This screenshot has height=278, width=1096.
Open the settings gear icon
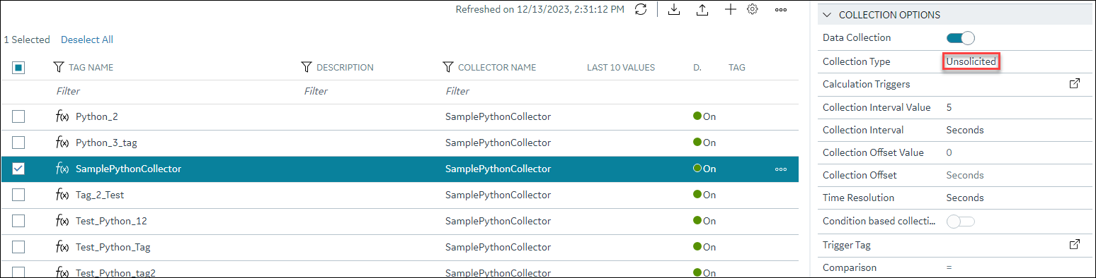(753, 10)
